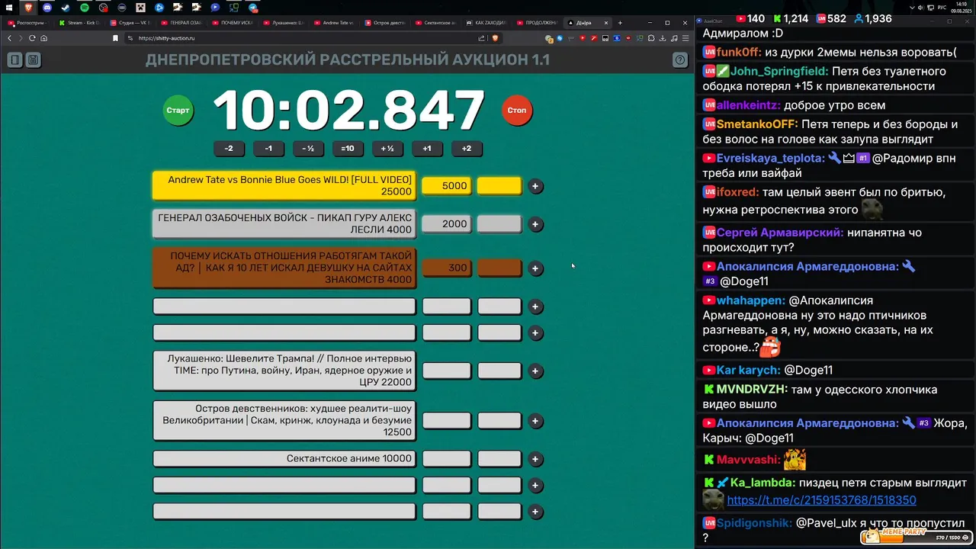The height and width of the screenshot is (549, 976).
Task: Switch to Stream - Kick browser tab
Action: [79, 23]
